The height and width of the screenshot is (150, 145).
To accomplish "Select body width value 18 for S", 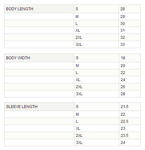I will pyautogui.click(x=130, y=58).
